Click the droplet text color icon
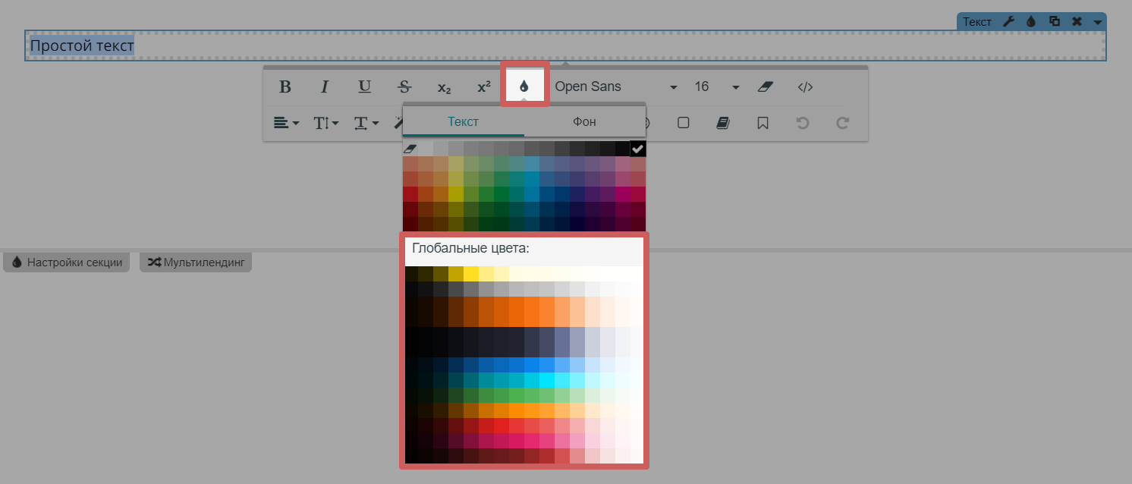The height and width of the screenshot is (484, 1132). tap(524, 86)
